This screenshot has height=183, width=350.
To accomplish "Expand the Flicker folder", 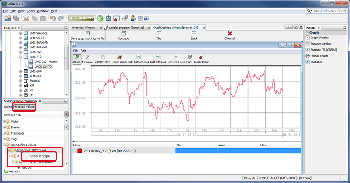I will [5, 121].
